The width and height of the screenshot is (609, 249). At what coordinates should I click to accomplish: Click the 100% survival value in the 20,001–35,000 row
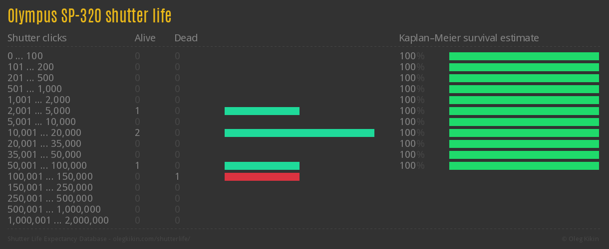(412, 144)
